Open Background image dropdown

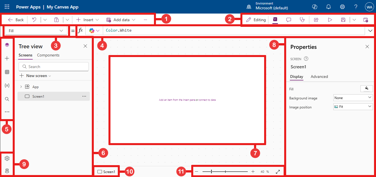[x=353, y=98]
